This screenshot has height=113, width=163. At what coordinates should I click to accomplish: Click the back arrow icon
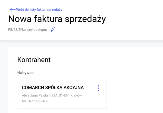[12, 9]
